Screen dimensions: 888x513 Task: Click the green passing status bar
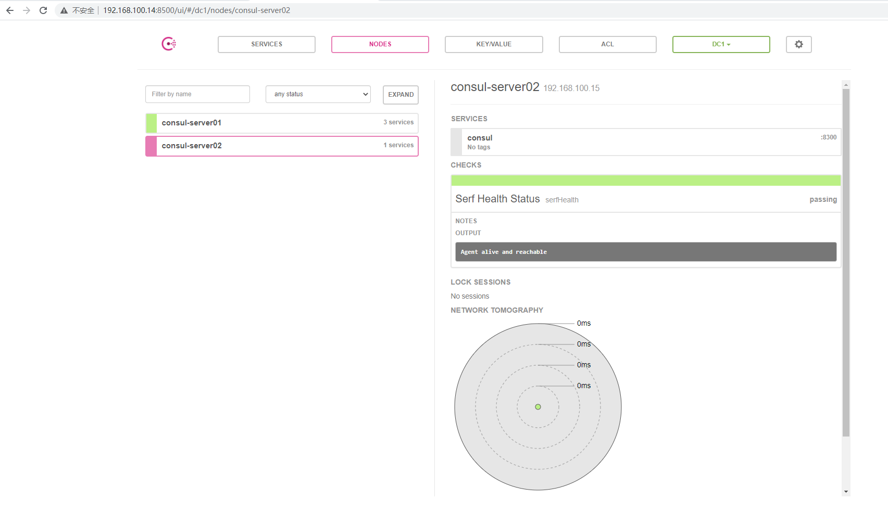tap(646, 181)
